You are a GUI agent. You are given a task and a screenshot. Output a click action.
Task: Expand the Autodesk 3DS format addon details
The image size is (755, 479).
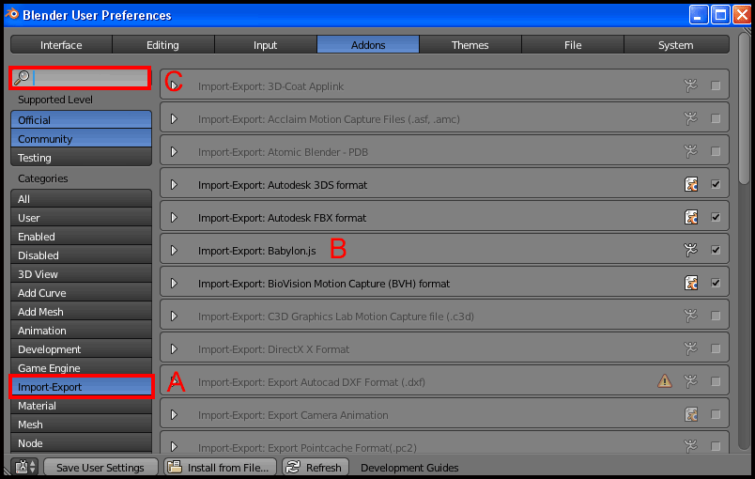pyautogui.click(x=175, y=184)
